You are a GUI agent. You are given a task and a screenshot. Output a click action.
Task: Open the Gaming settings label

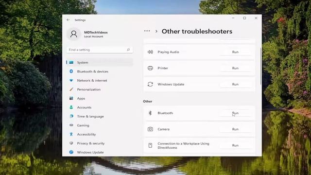click(x=83, y=125)
